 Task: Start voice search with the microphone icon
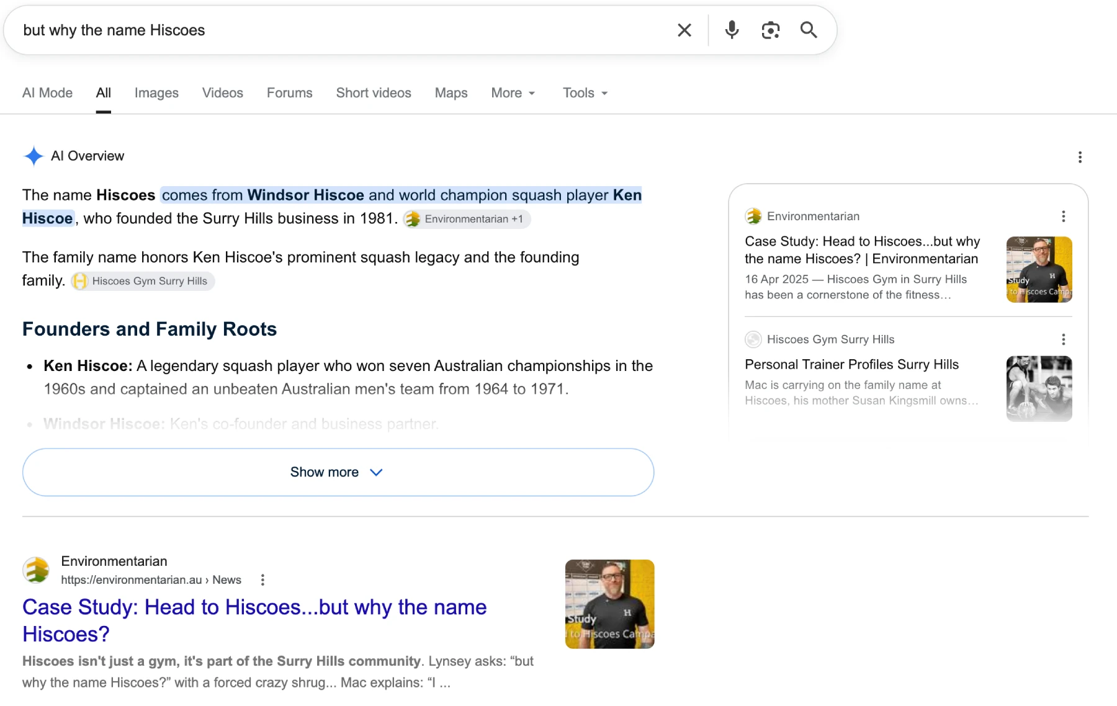point(732,30)
